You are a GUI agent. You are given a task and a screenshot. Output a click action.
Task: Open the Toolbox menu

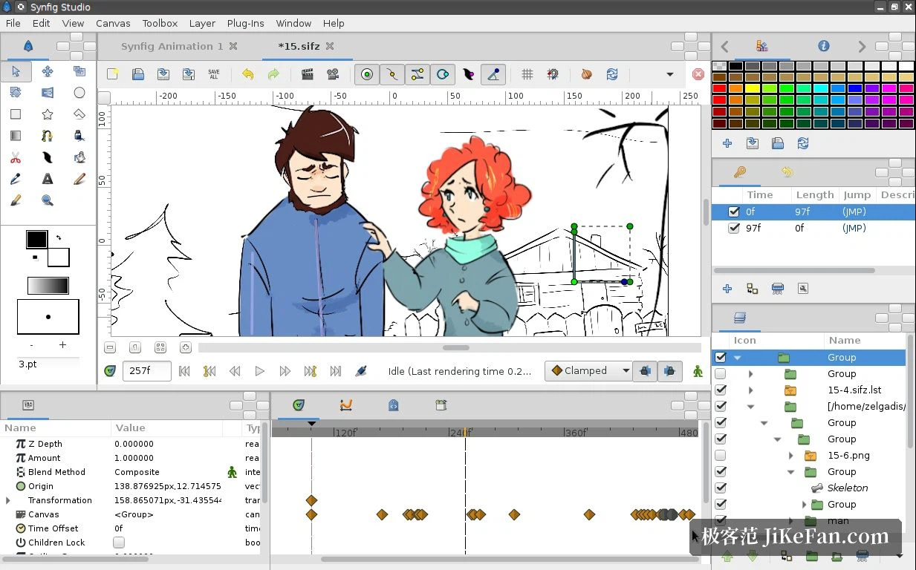[x=160, y=23]
